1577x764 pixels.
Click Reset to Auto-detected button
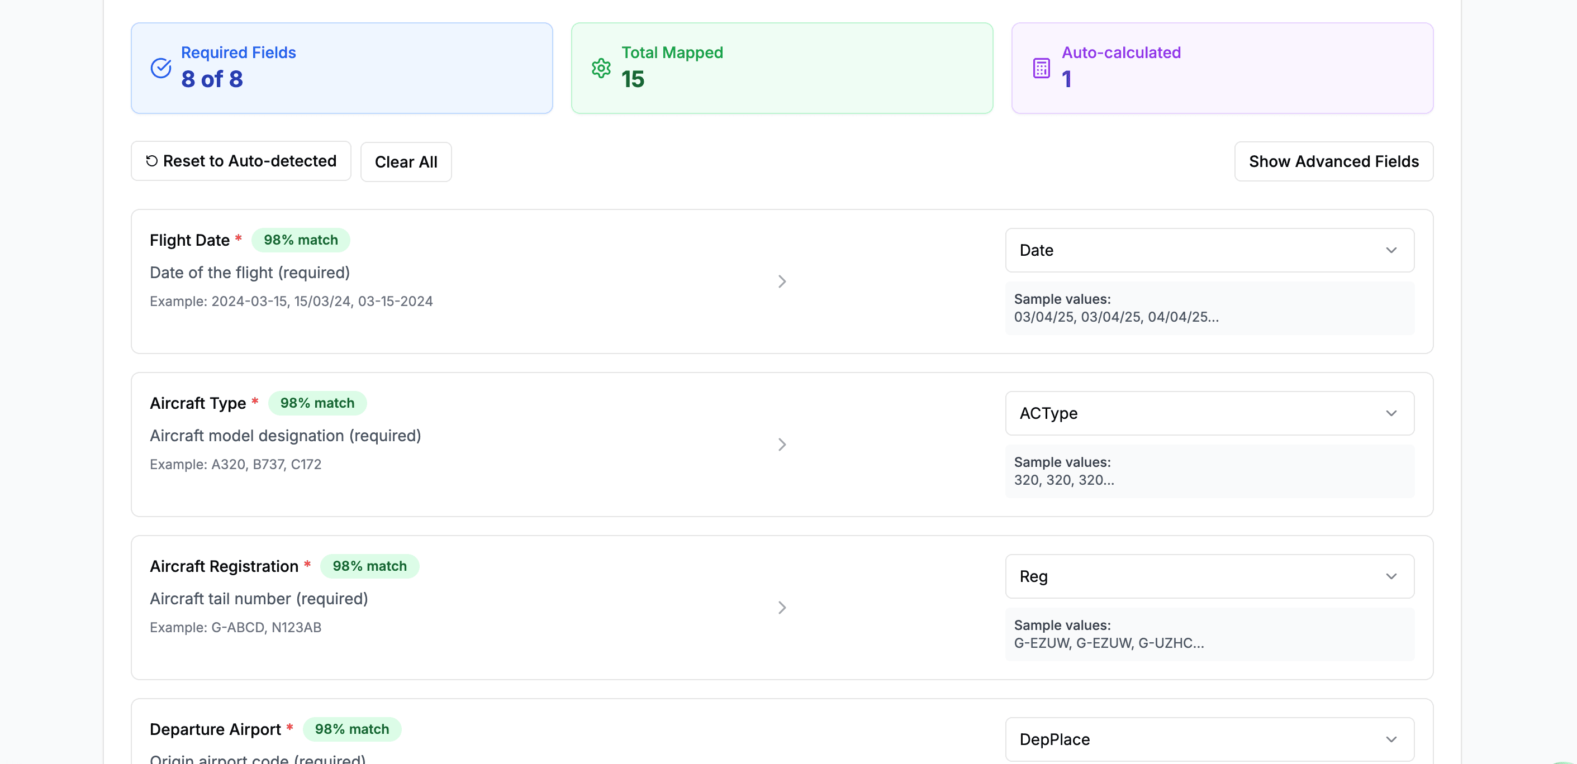(241, 161)
